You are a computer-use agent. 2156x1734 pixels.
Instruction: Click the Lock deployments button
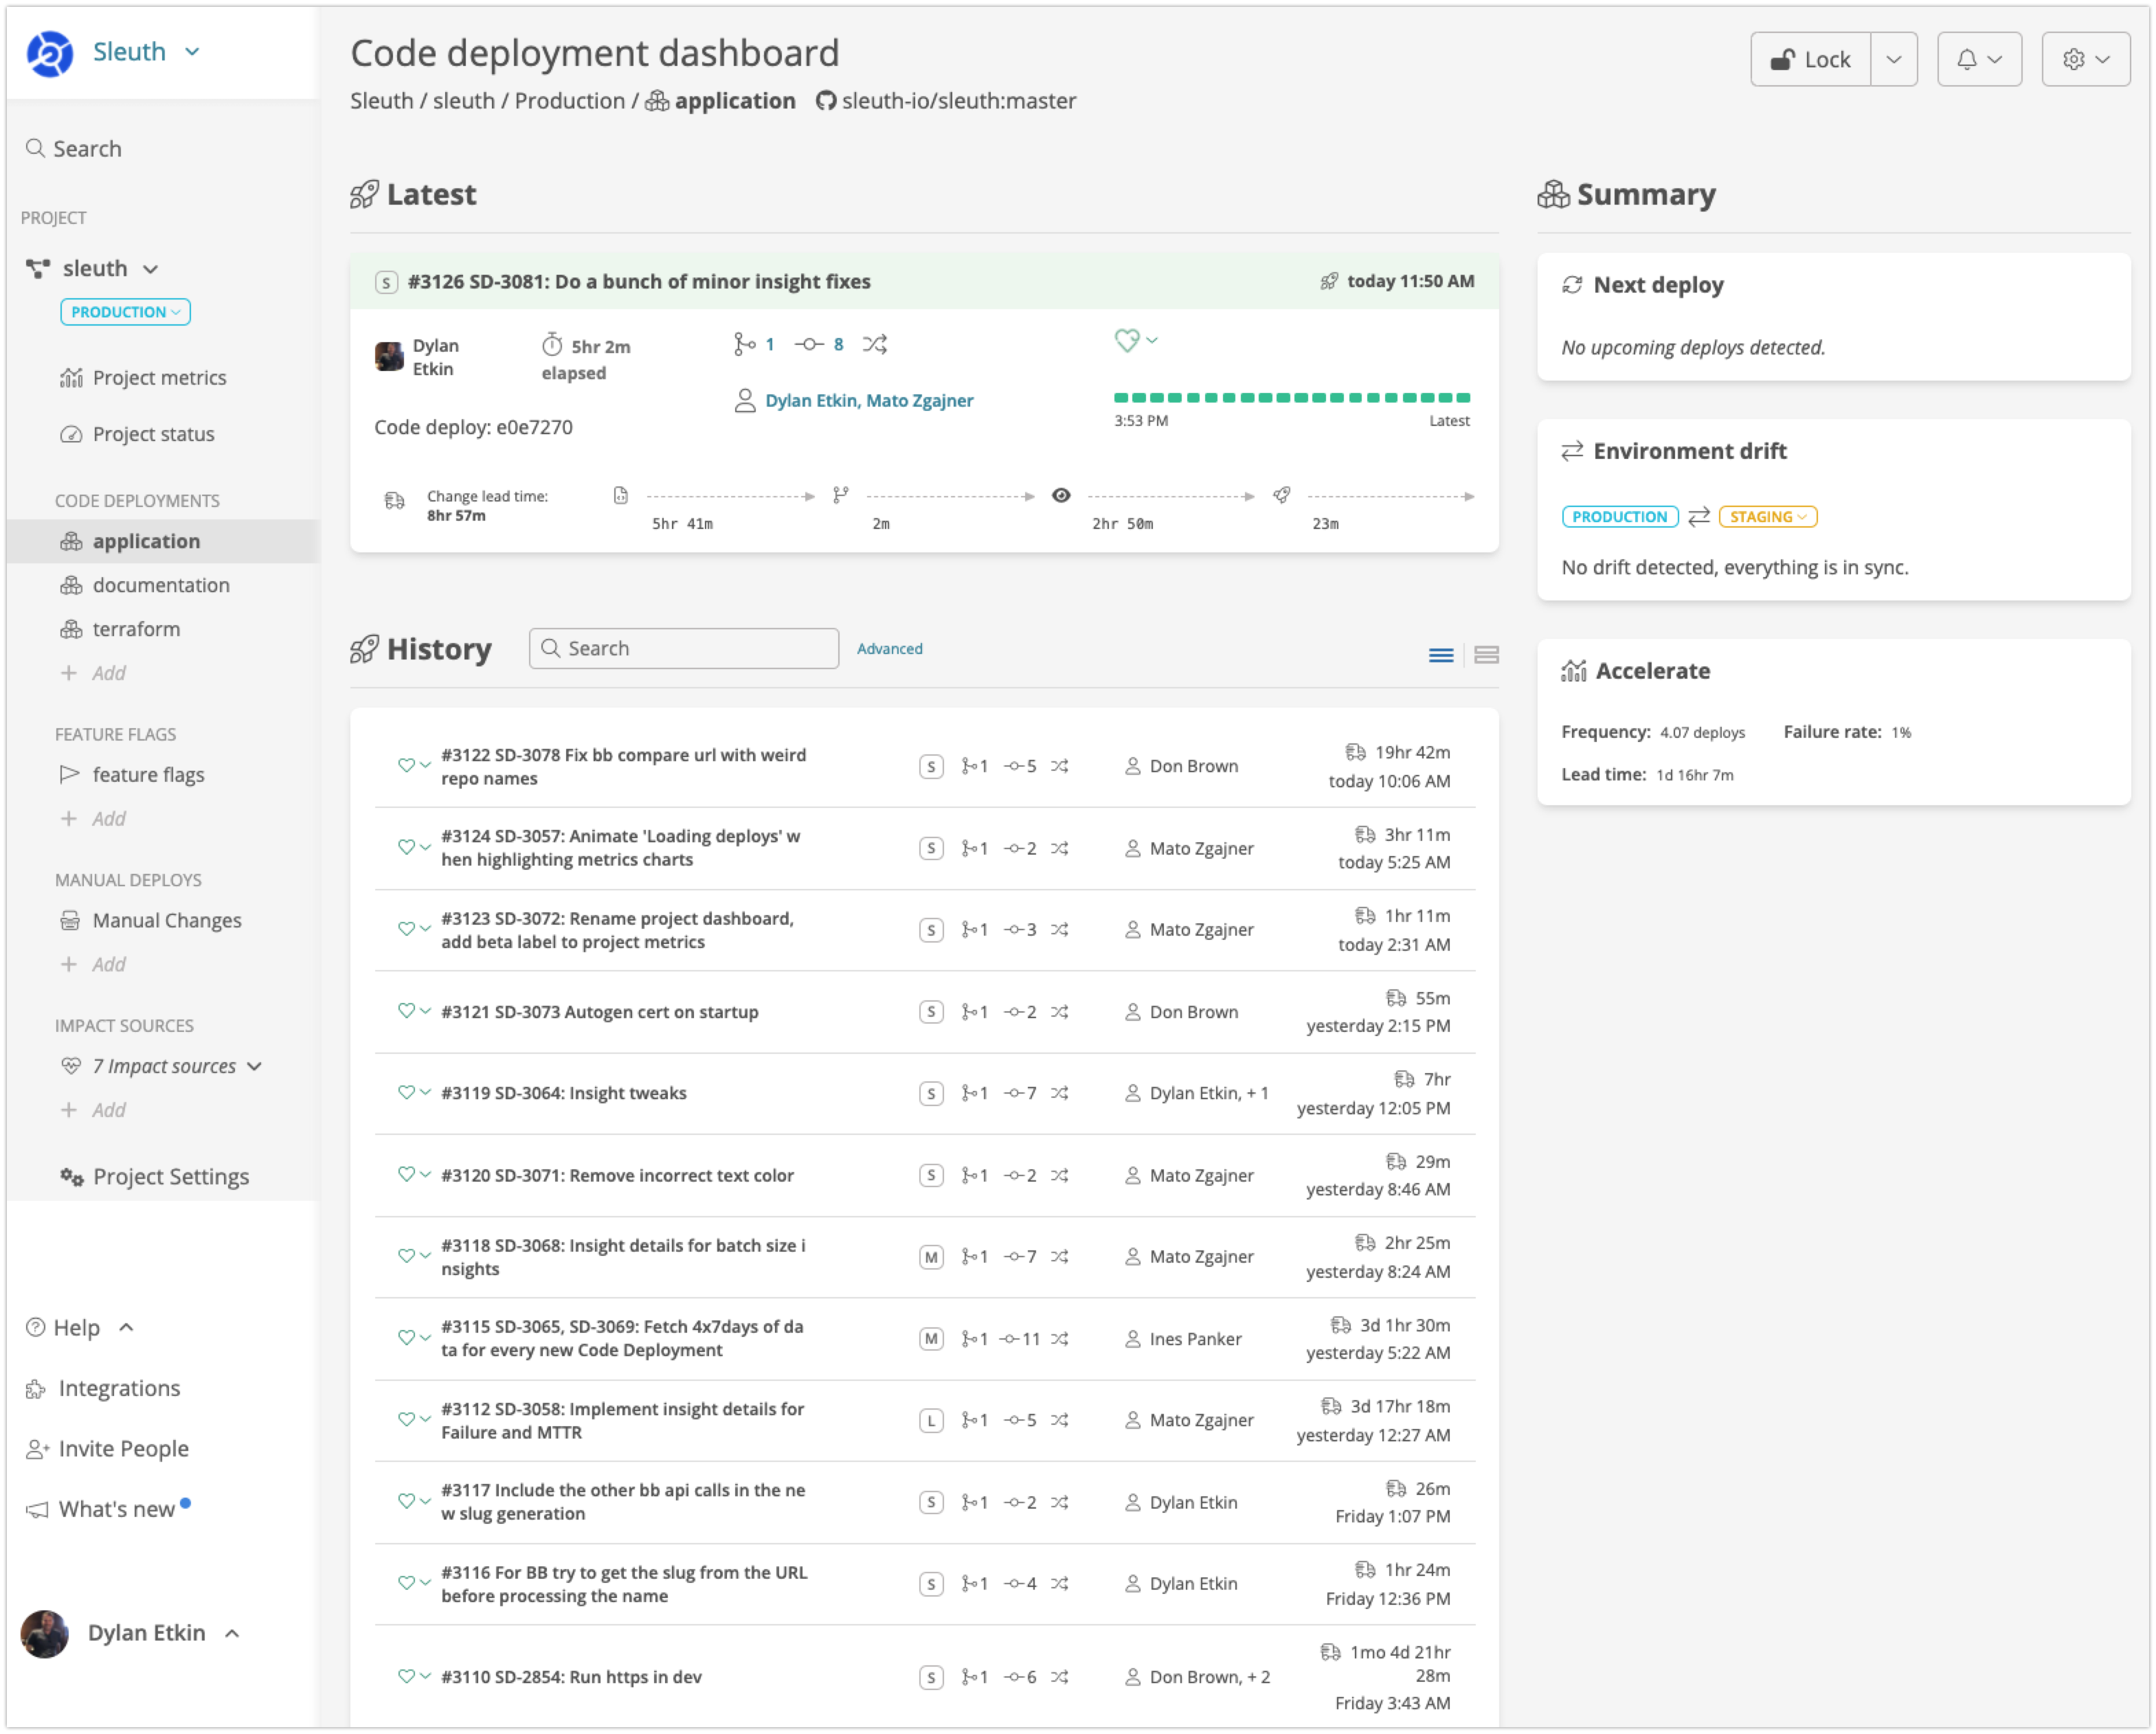[1810, 60]
